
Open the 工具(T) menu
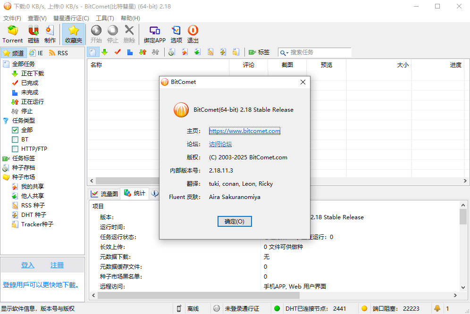[x=105, y=18]
